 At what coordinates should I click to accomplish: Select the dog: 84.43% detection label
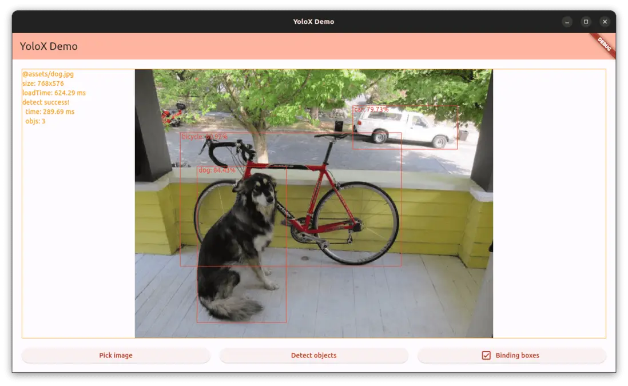pos(217,170)
